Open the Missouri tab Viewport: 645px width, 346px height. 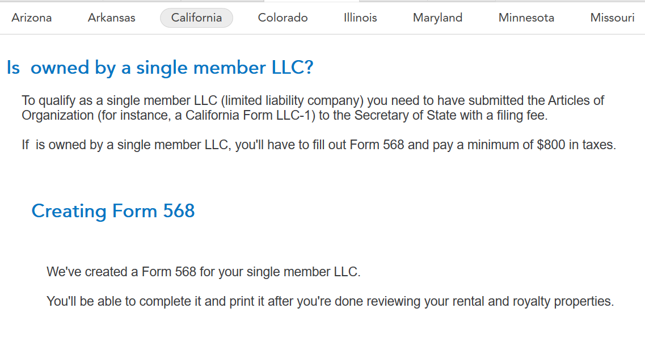tap(612, 18)
